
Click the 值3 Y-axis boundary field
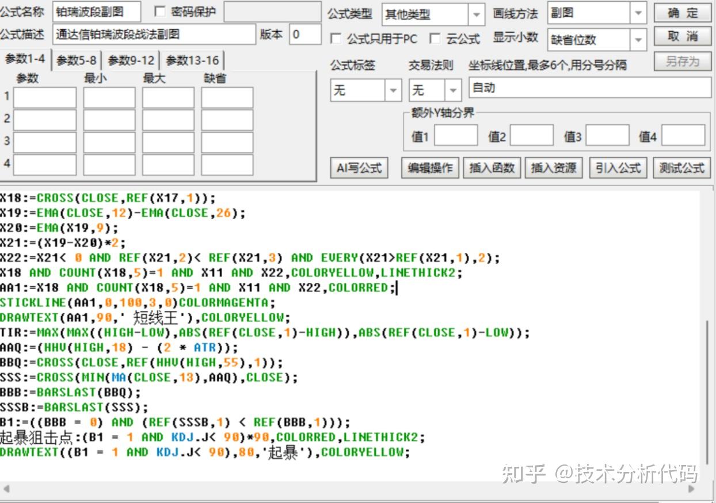pyautogui.click(x=607, y=136)
